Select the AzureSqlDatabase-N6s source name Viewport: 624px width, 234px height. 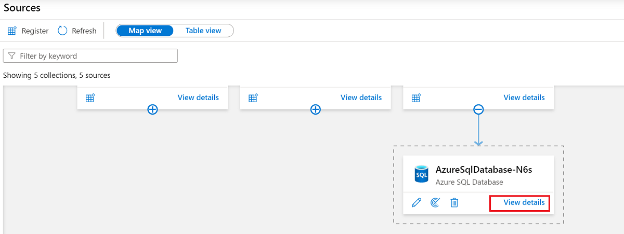click(484, 170)
